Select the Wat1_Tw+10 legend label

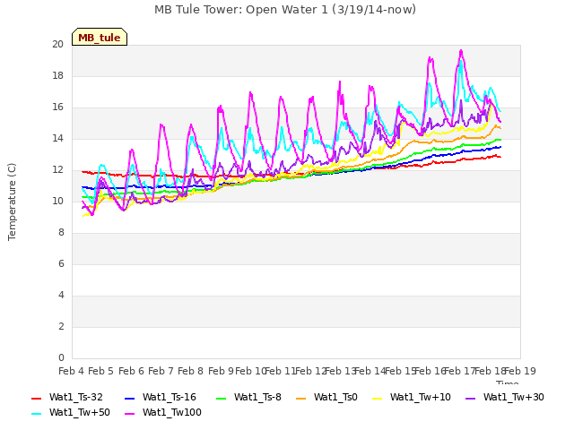pos(421,398)
